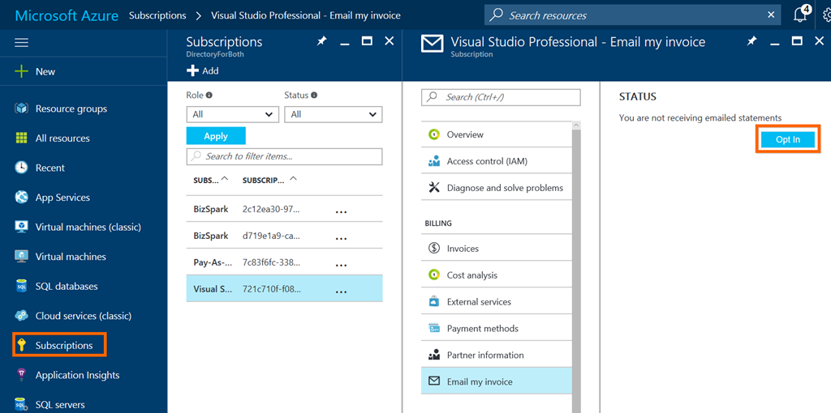Click the Status info icon

coord(314,96)
